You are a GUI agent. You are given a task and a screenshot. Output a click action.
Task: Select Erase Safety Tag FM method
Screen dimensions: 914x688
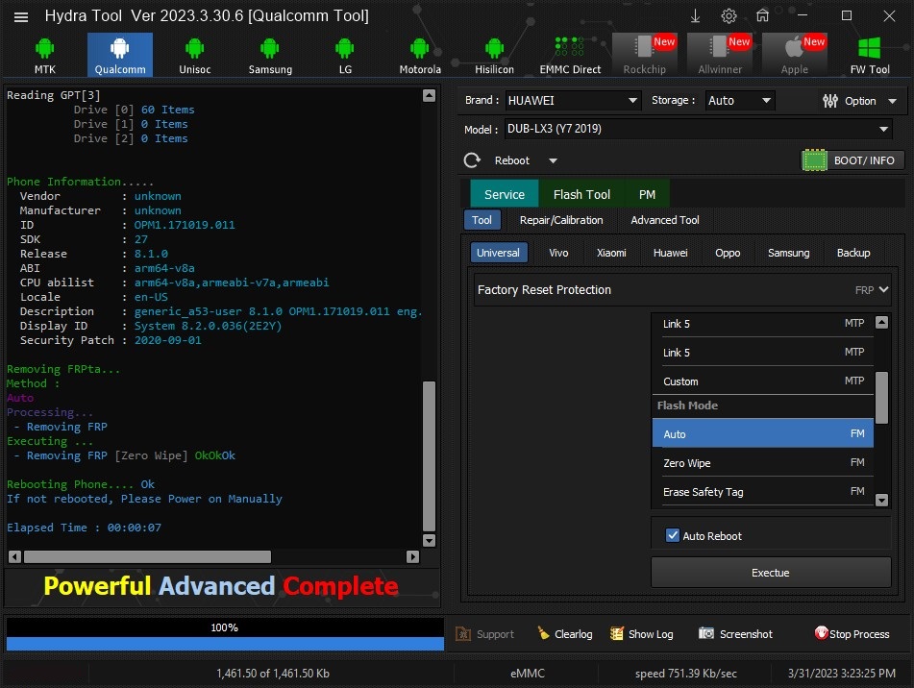point(763,492)
